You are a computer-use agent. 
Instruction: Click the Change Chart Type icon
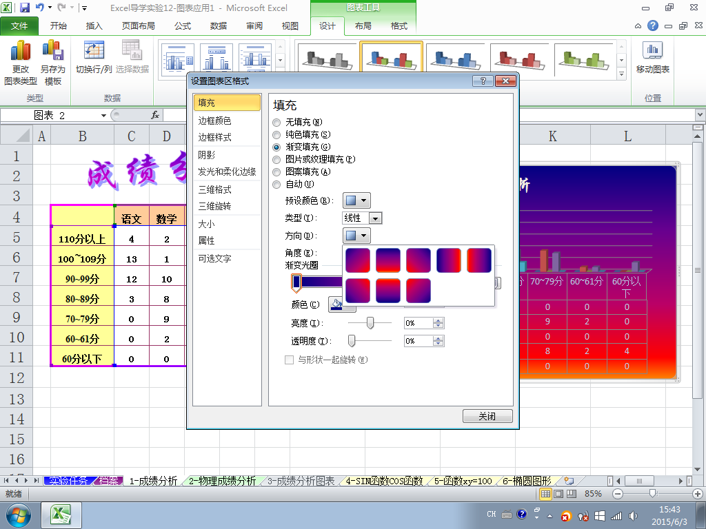[x=20, y=50]
